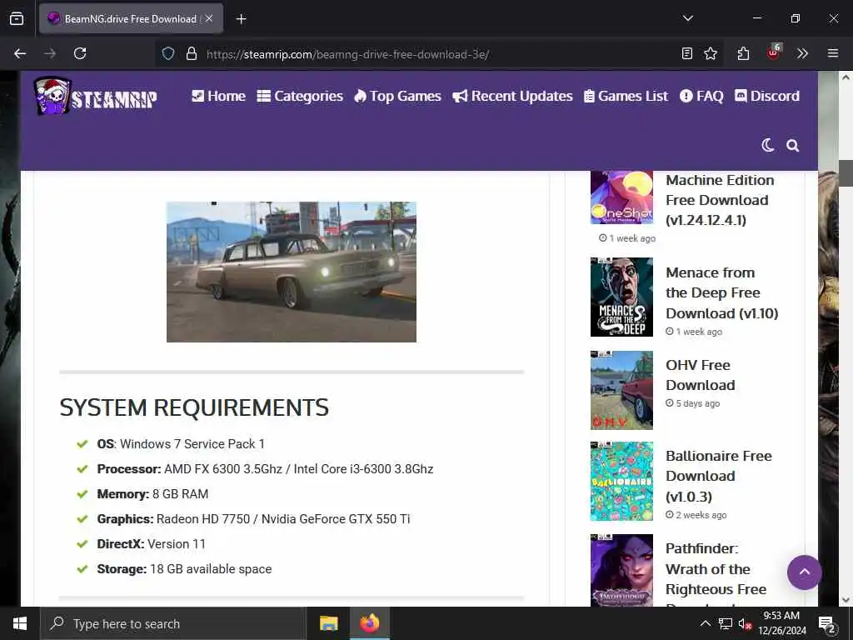The height and width of the screenshot is (640, 853).
Task: Open the OneShot thumbnail image
Action: 621,197
